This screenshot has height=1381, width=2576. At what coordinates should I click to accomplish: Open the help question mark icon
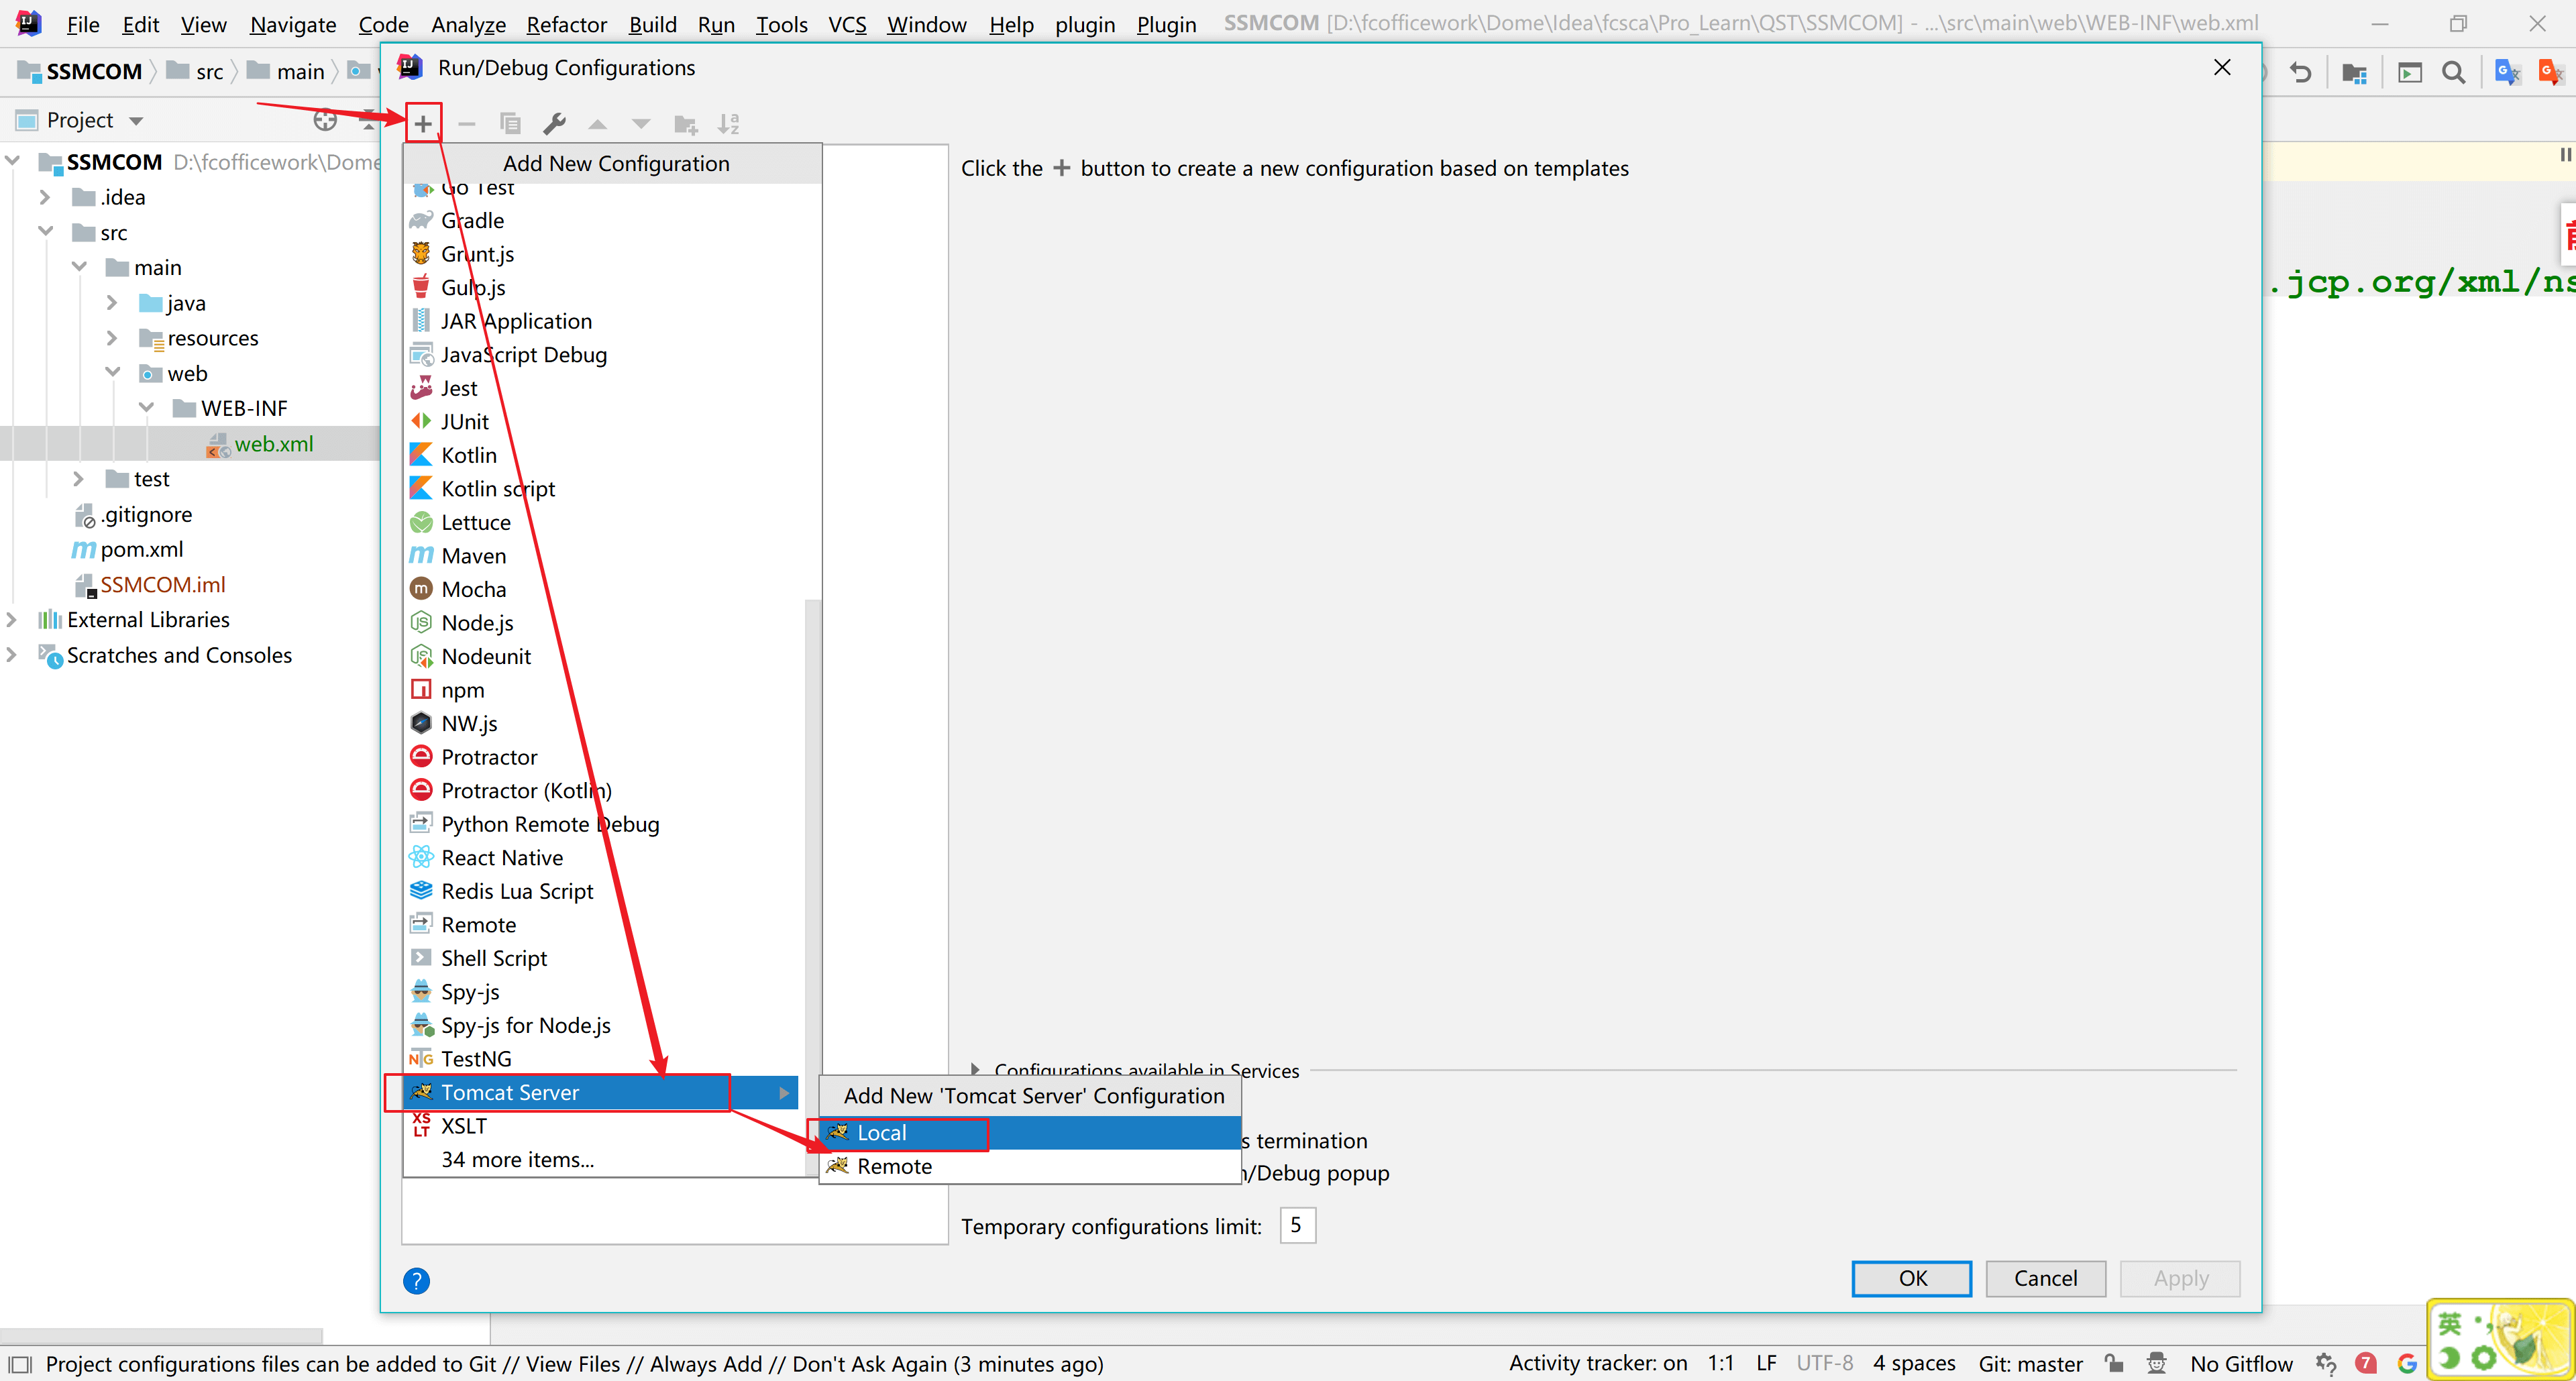click(416, 1280)
